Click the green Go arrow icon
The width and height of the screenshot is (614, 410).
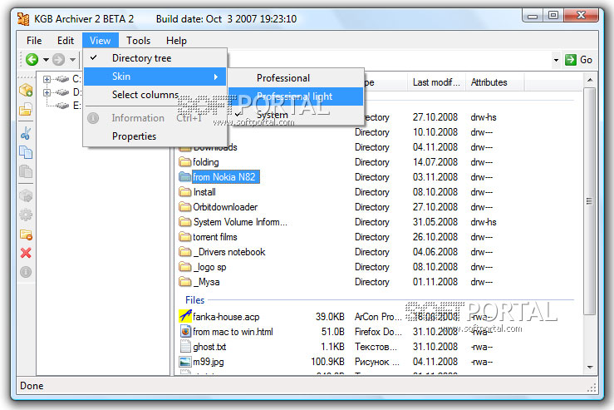[571, 60]
